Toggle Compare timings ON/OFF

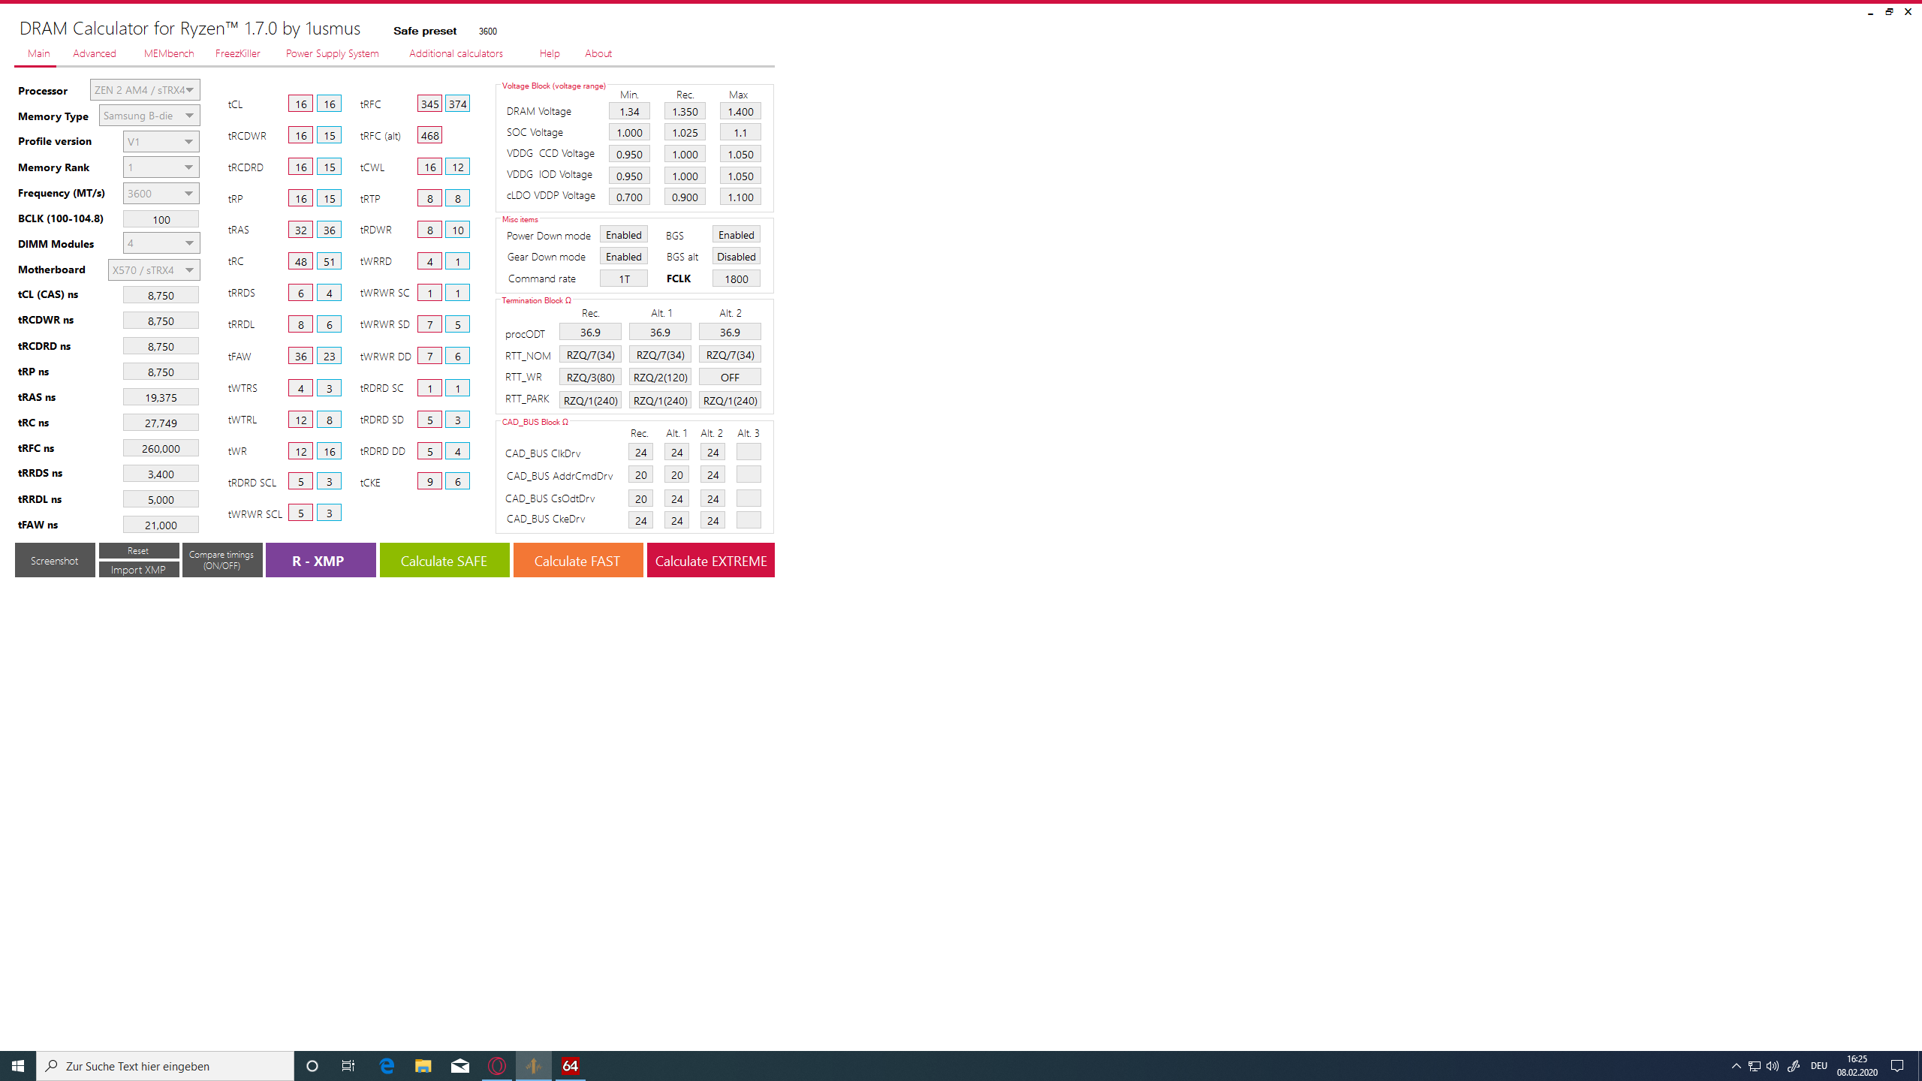pos(221,560)
